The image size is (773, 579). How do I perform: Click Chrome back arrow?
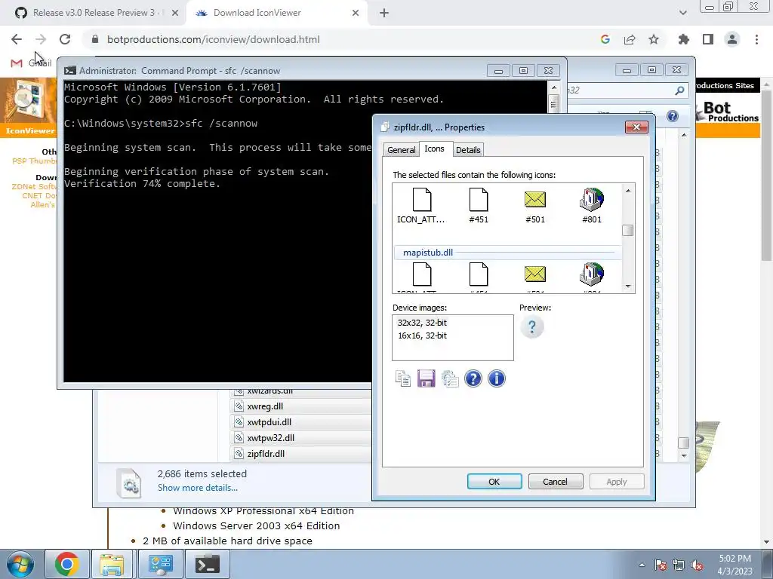pyautogui.click(x=17, y=39)
